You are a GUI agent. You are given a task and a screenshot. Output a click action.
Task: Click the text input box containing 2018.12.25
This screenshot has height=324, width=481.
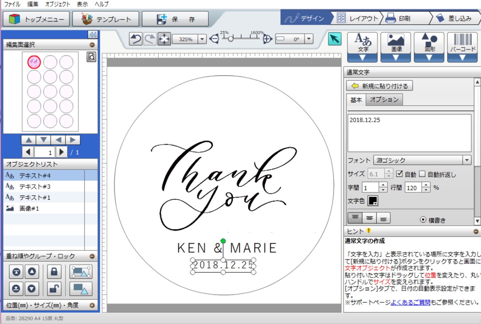point(409,133)
